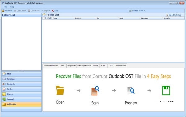Sort by the Sent column header
The image size is (186, 117).
(x=129, y=18)
